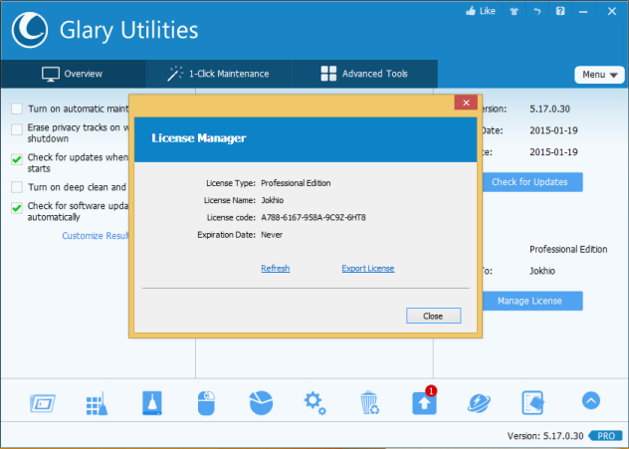Click the Like thumbs-up icon

pos(471,11)
